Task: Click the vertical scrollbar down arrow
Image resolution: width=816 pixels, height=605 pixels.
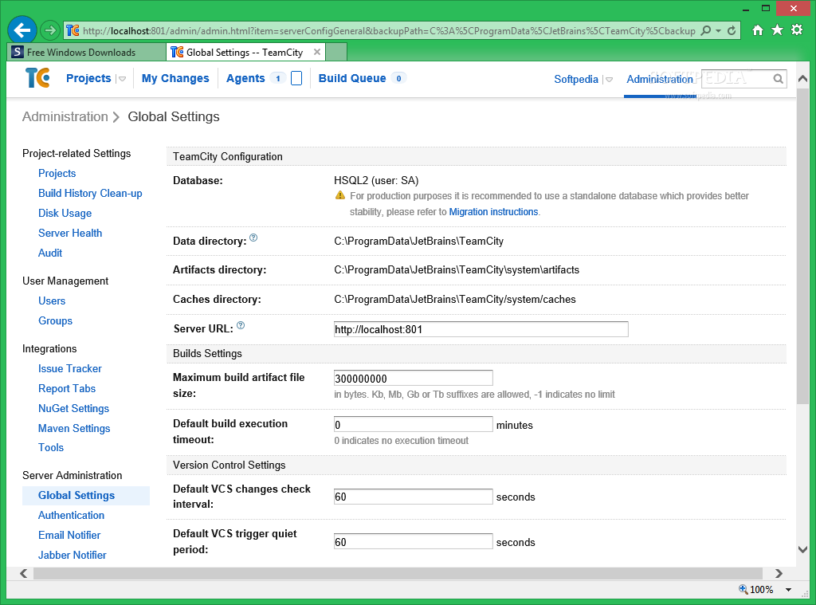Action: point(802,549)
